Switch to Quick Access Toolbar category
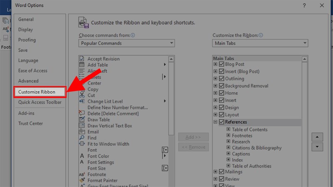This screenshot has height=187, width=333. tap(40, 102)
